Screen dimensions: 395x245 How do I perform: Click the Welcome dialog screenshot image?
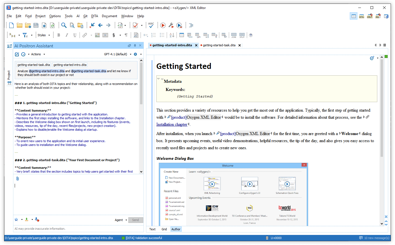point(233,194)
